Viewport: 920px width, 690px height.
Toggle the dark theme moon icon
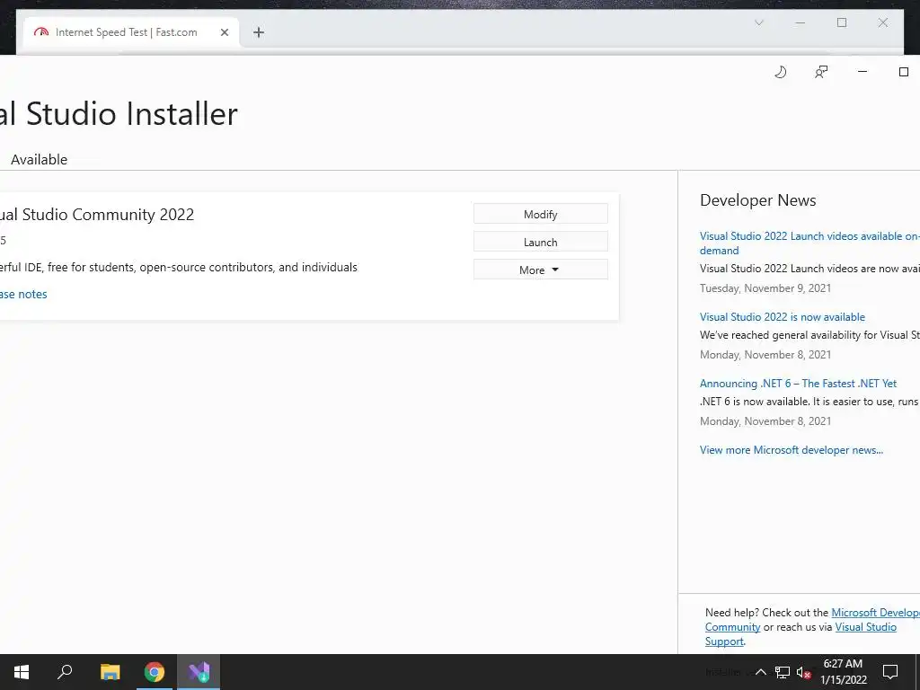[781, 72]
